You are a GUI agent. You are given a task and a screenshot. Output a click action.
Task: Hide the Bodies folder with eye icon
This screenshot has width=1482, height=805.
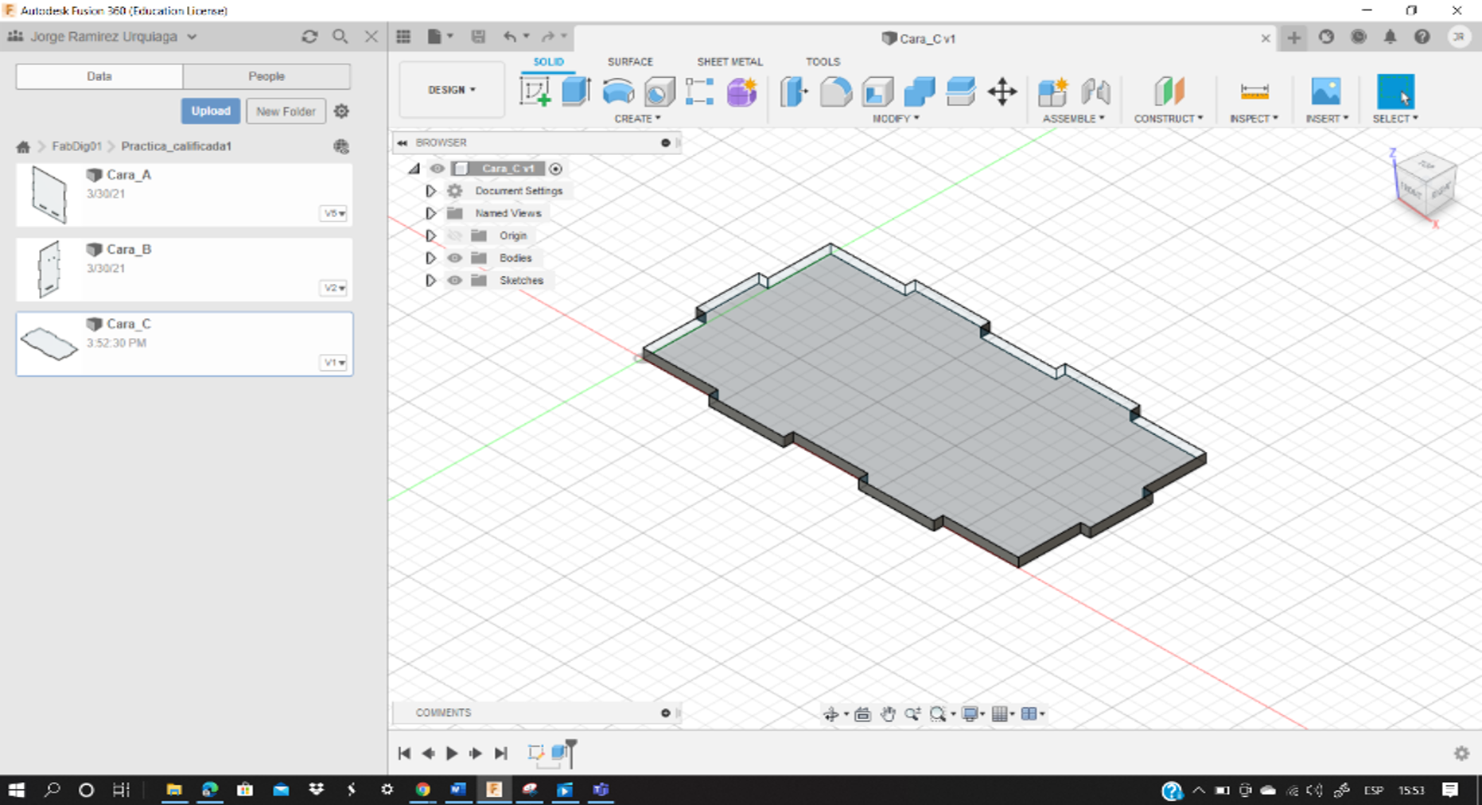pyautogui.click(x=454, y=258)
